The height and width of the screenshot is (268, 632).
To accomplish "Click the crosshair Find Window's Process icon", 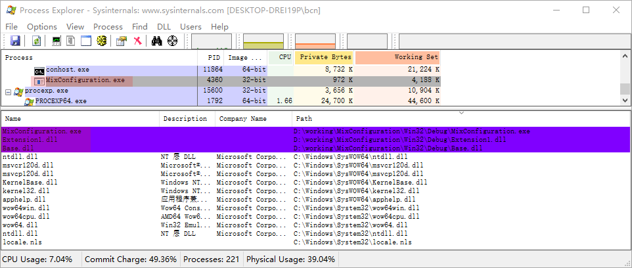I will (173, 41).
